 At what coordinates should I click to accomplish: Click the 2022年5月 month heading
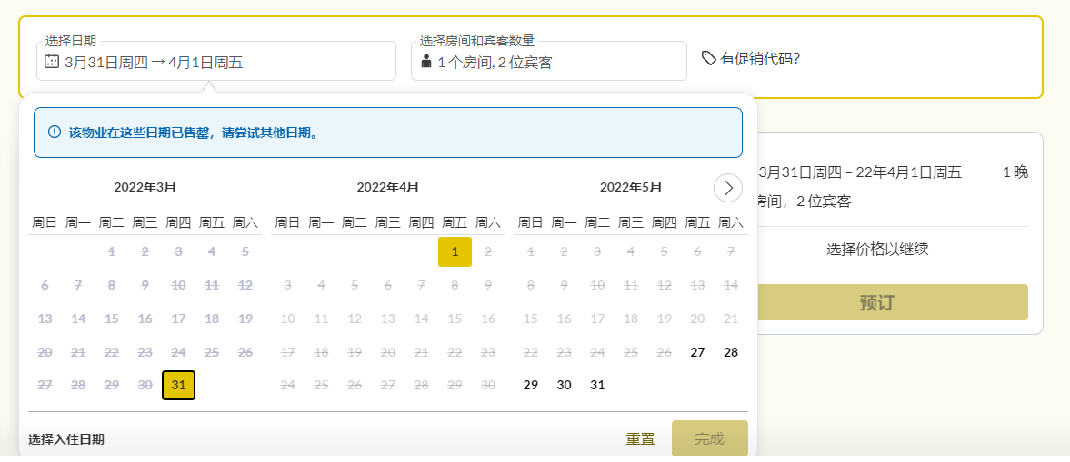pyautogui.click(x=631, y=188)
